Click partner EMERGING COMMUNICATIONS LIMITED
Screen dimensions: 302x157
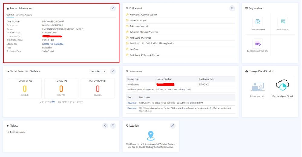point(63,29)
